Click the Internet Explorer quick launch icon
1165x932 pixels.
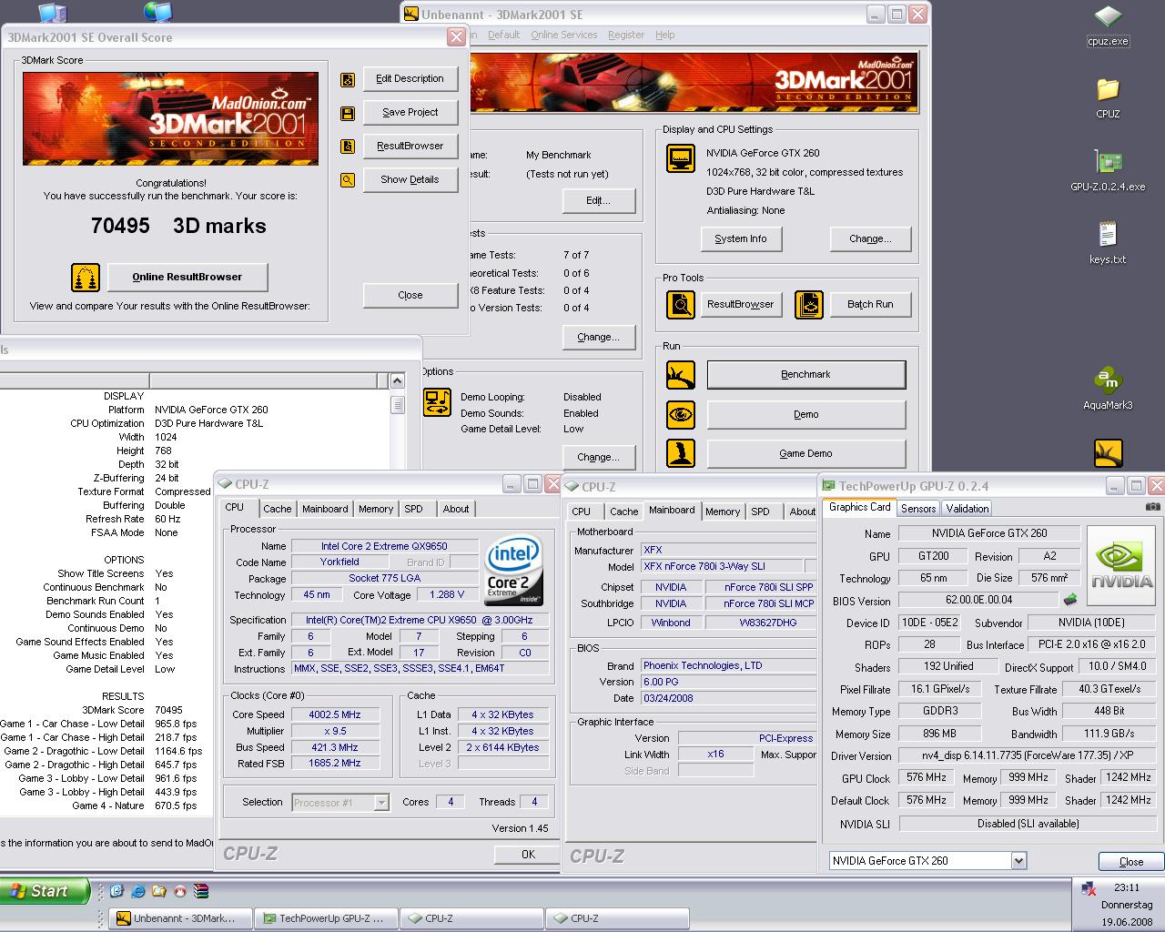coord(138,891)
